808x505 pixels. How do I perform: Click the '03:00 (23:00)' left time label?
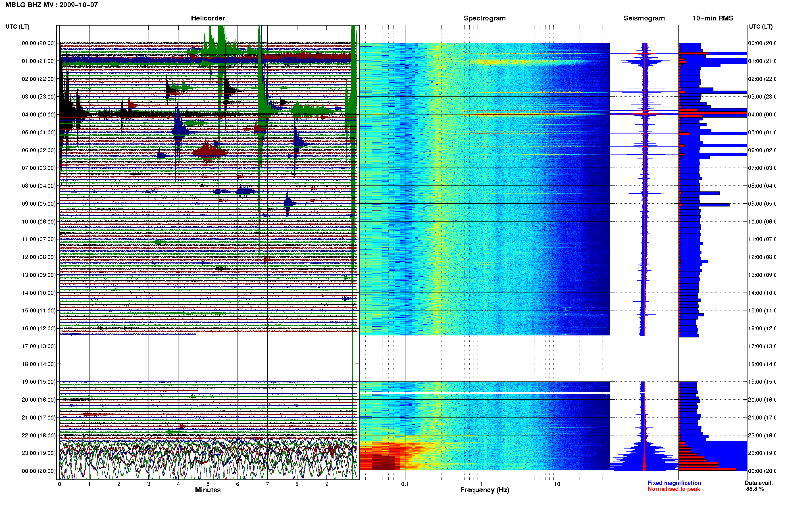point(39,97)
